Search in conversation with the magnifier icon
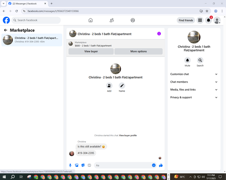Screen dimensions: 226x180 pos(200,60)
